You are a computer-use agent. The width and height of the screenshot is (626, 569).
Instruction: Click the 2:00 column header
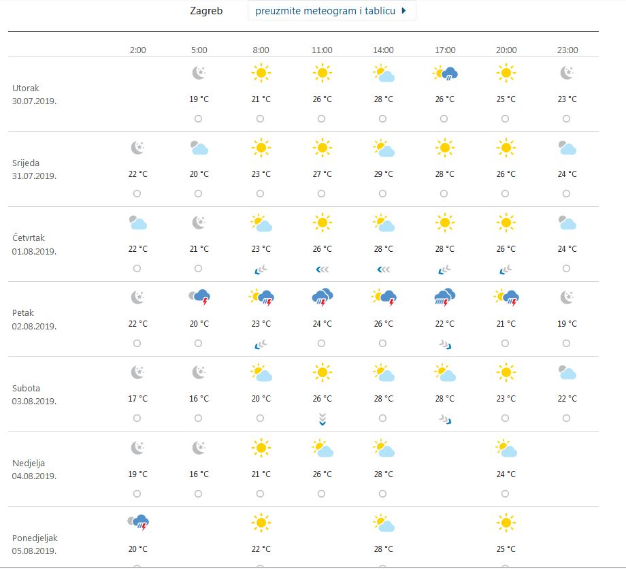tap(137, 50)
